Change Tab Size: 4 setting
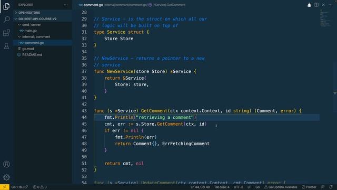Viewport: 337px width, 190px height. (222, 187)
